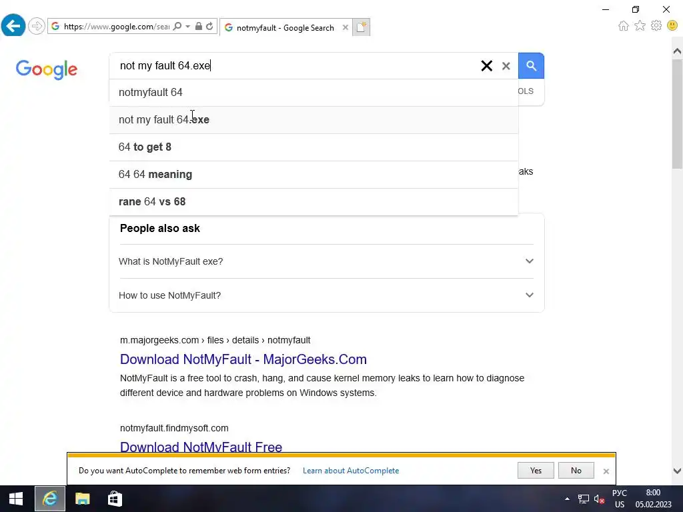The height and width of the screenshot is (512, 683).
Task: Open the Windows Start menu
Action: point(16,499)
